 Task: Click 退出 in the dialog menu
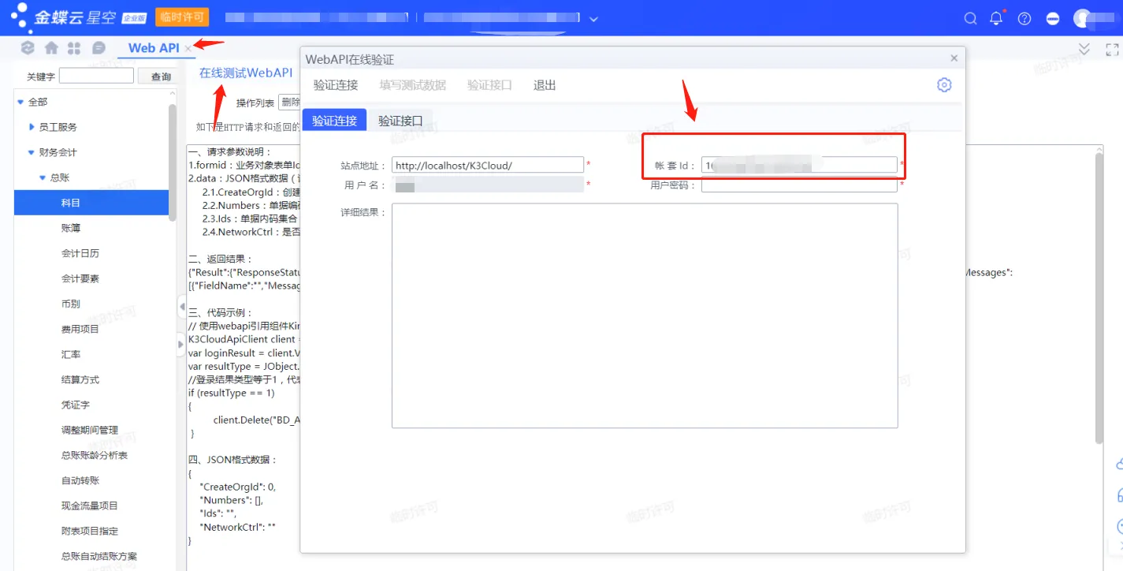(545, 85)
